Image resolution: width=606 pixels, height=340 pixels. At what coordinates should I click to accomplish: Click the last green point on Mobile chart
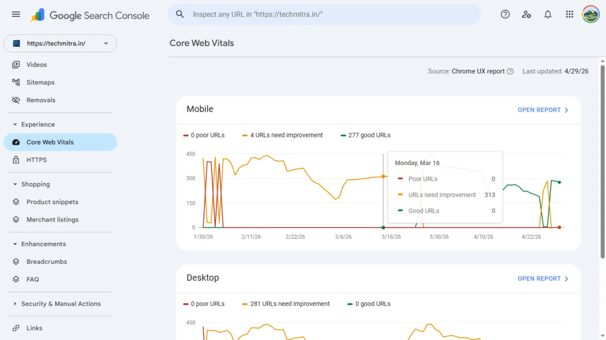click(x=559, y=182)
